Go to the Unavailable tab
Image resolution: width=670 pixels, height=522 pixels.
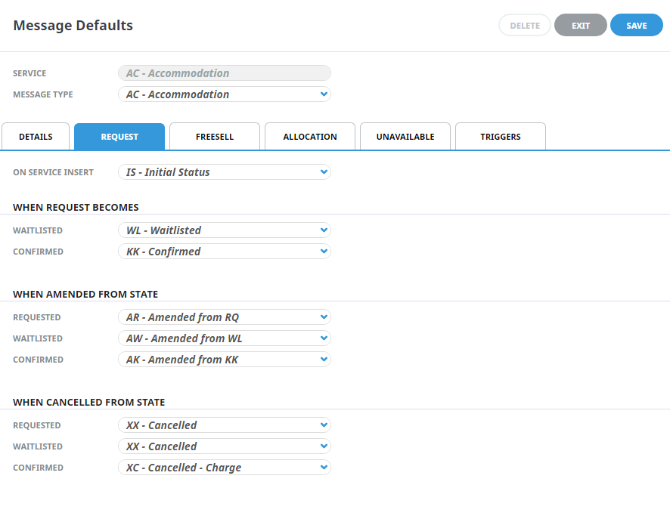point(405,137)
